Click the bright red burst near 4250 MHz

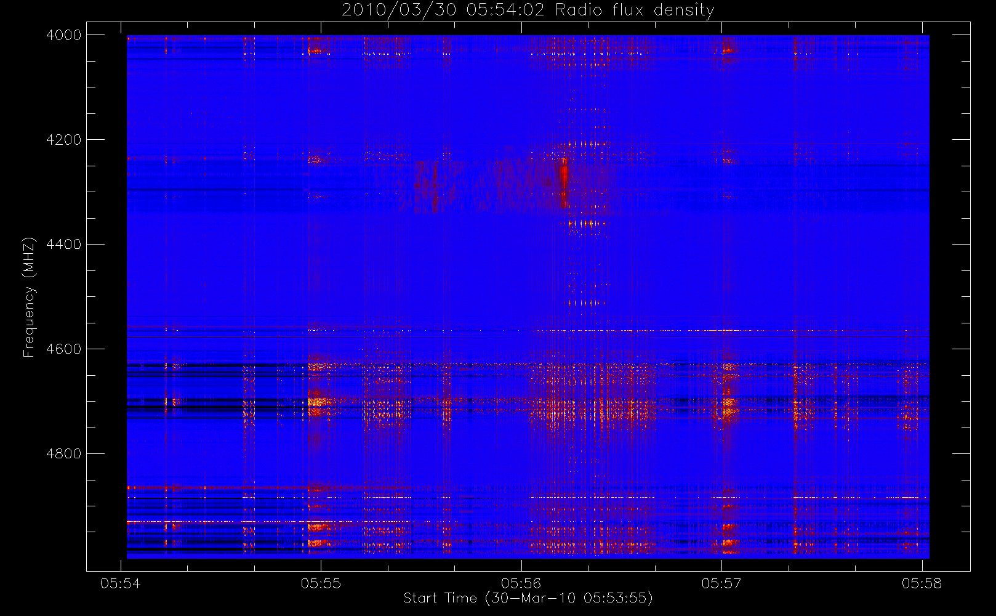[564, 182]
